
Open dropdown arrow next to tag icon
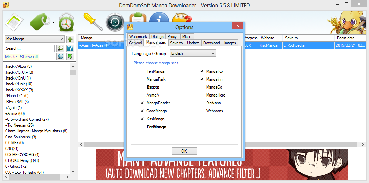(x=53, y=22)
